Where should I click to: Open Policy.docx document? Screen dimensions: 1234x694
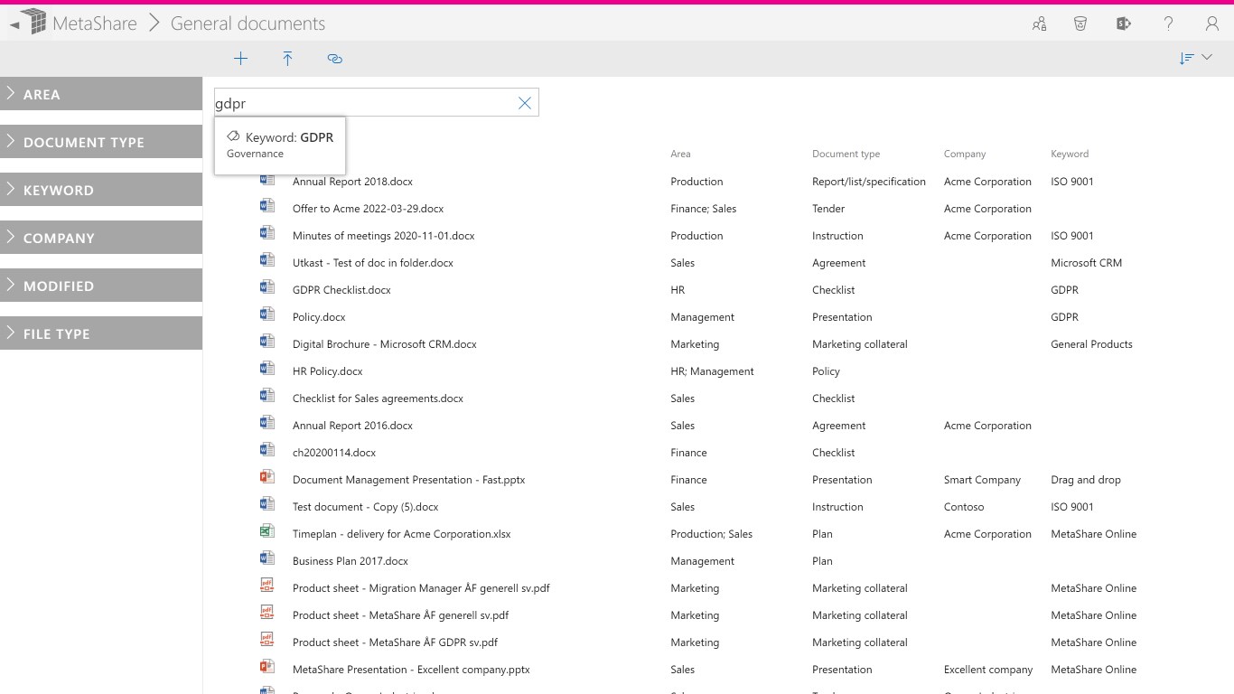coord(319,317)
